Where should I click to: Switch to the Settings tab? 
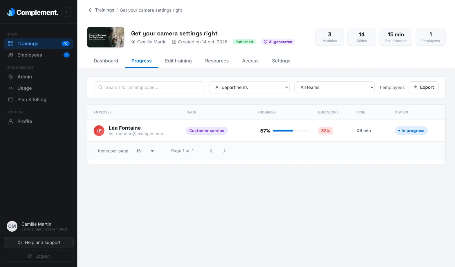281,61
